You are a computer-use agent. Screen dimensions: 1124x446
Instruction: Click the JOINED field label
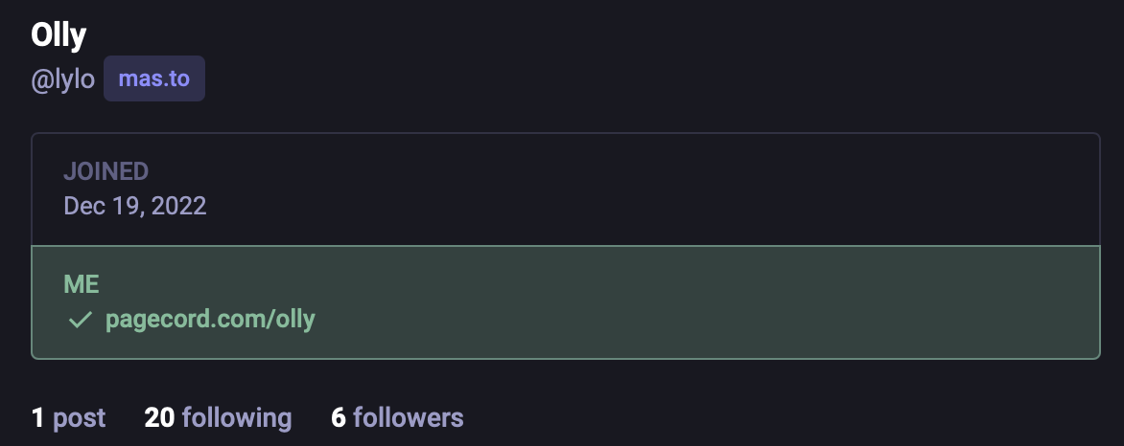[105, 172]
